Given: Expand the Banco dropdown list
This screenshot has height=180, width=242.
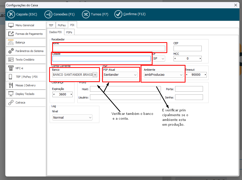Looking at the screenshot, I should pyautogui.click(x=95, y=75).
